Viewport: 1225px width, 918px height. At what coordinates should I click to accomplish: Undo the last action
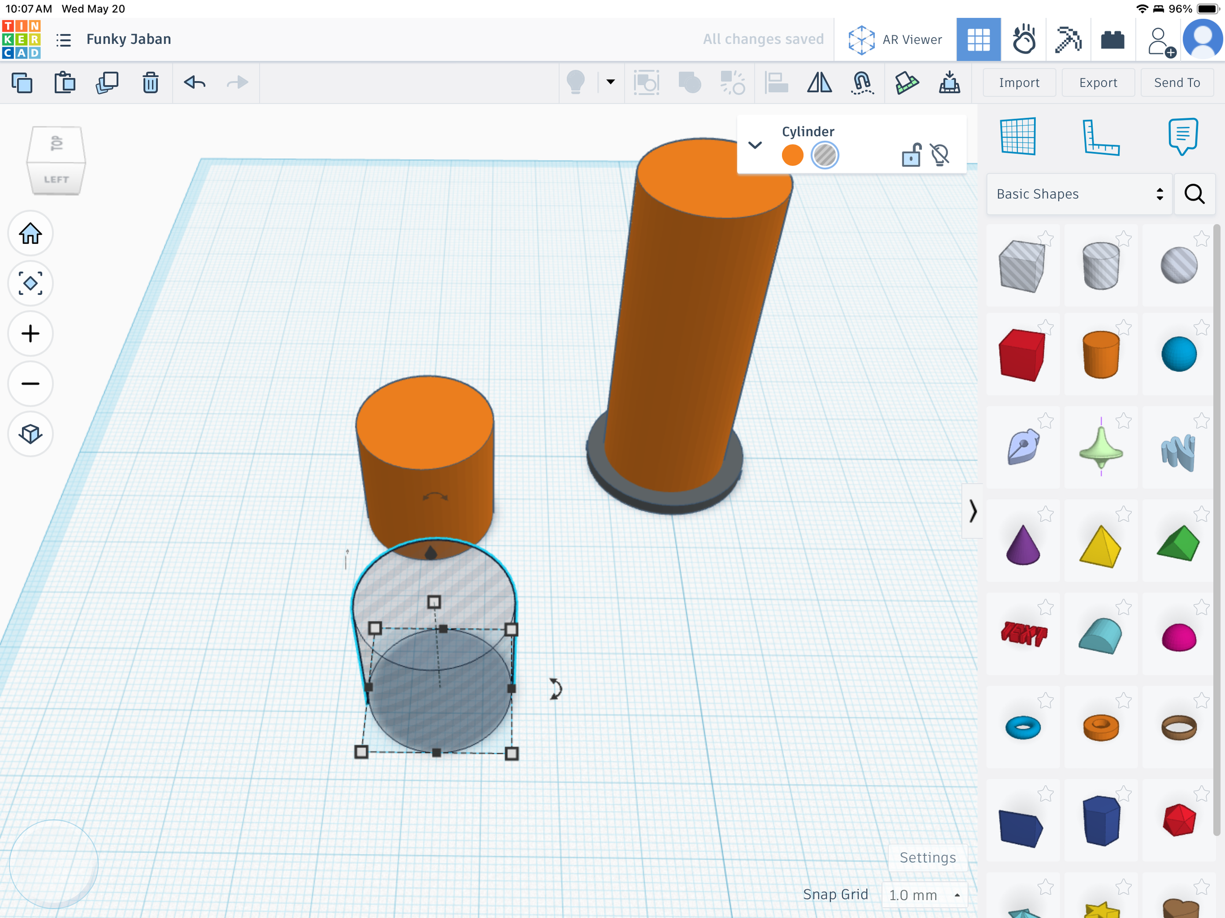(x=195, y=83)
